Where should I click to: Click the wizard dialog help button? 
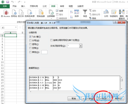point(115,22)
